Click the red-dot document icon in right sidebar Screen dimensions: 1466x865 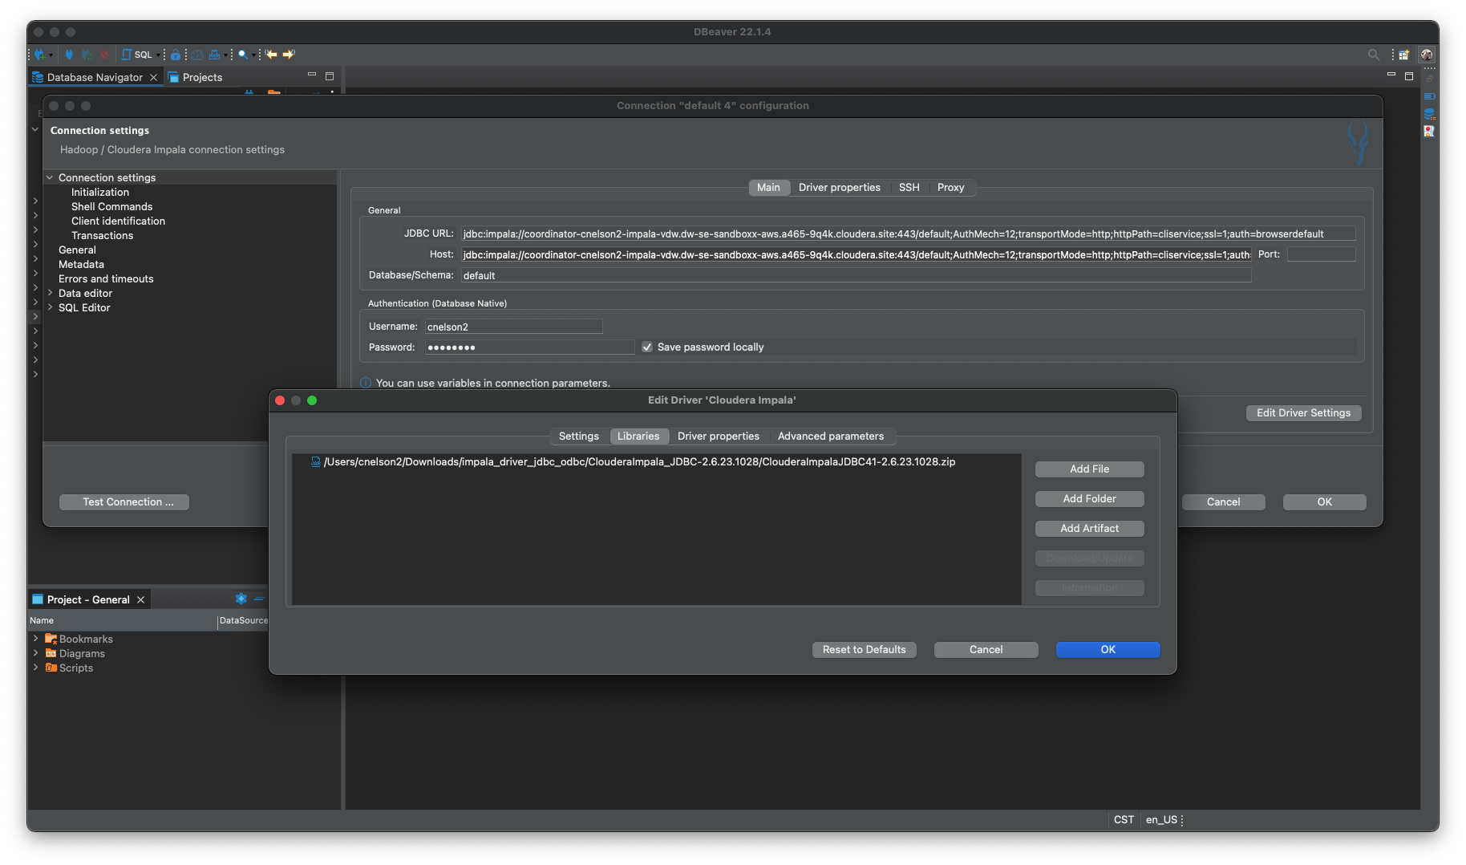(x=1429, y=131)
